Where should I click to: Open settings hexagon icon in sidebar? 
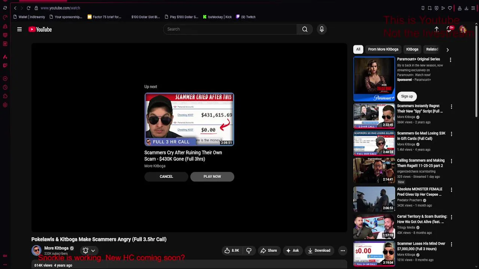click(x=5, y=105)
